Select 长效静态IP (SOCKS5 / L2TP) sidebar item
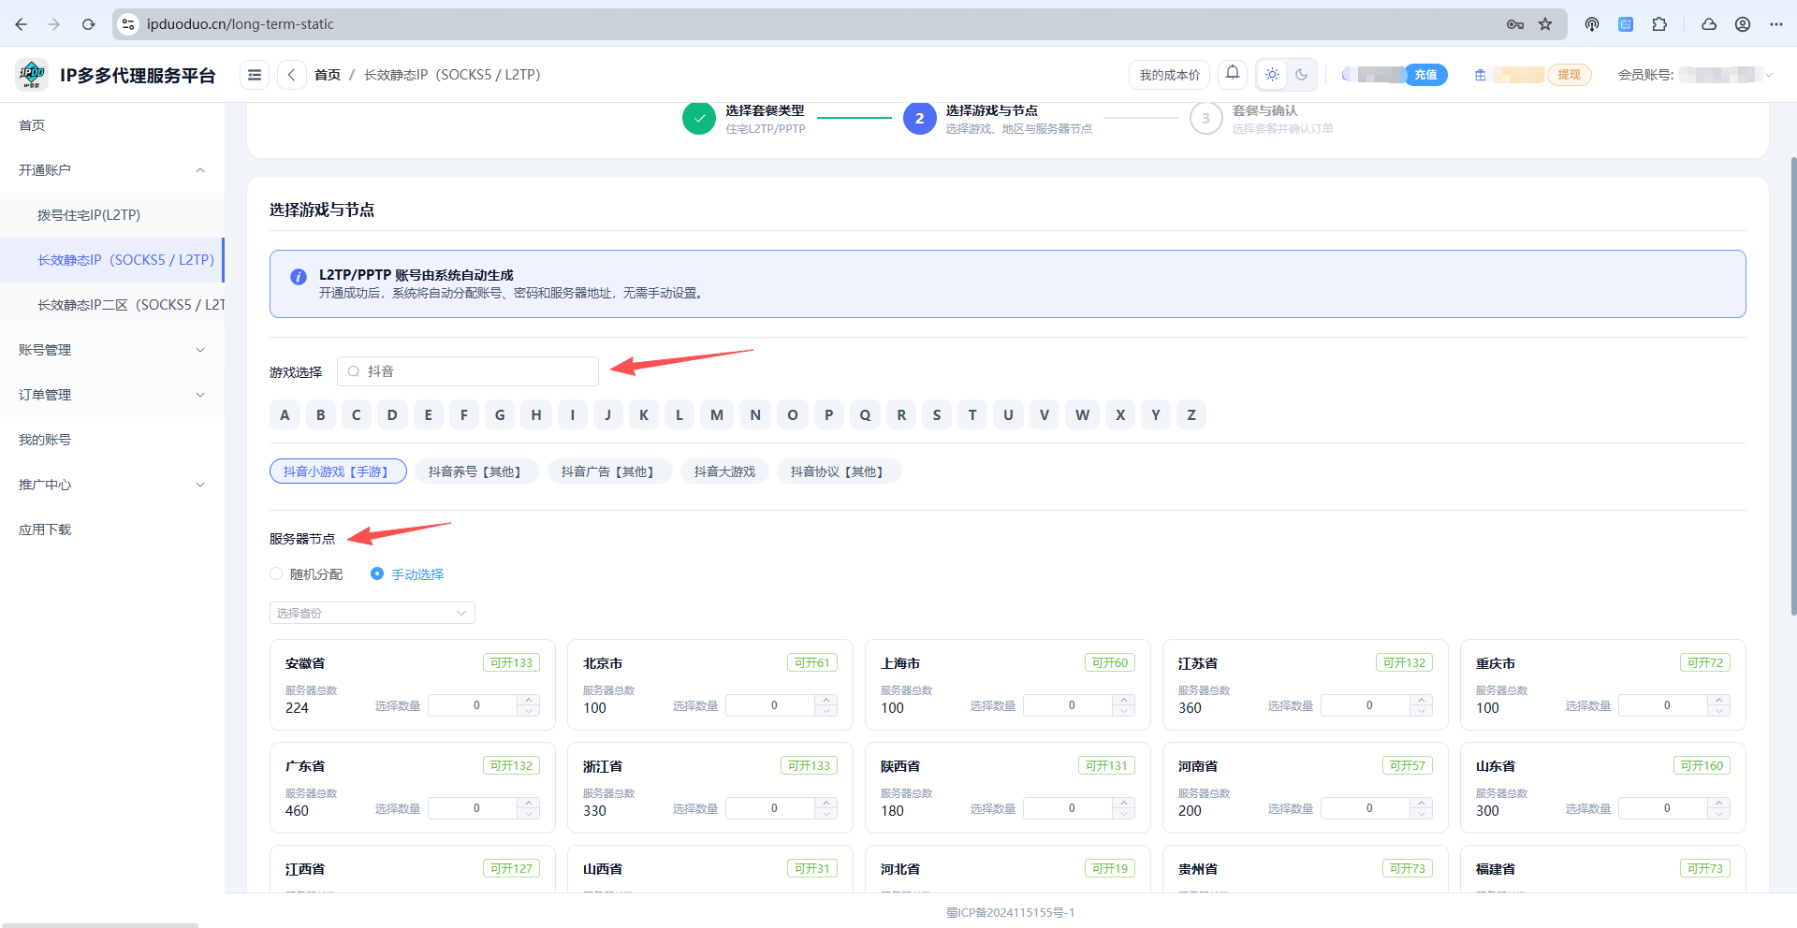This screenshot has width=1797, height=928. 112,260
